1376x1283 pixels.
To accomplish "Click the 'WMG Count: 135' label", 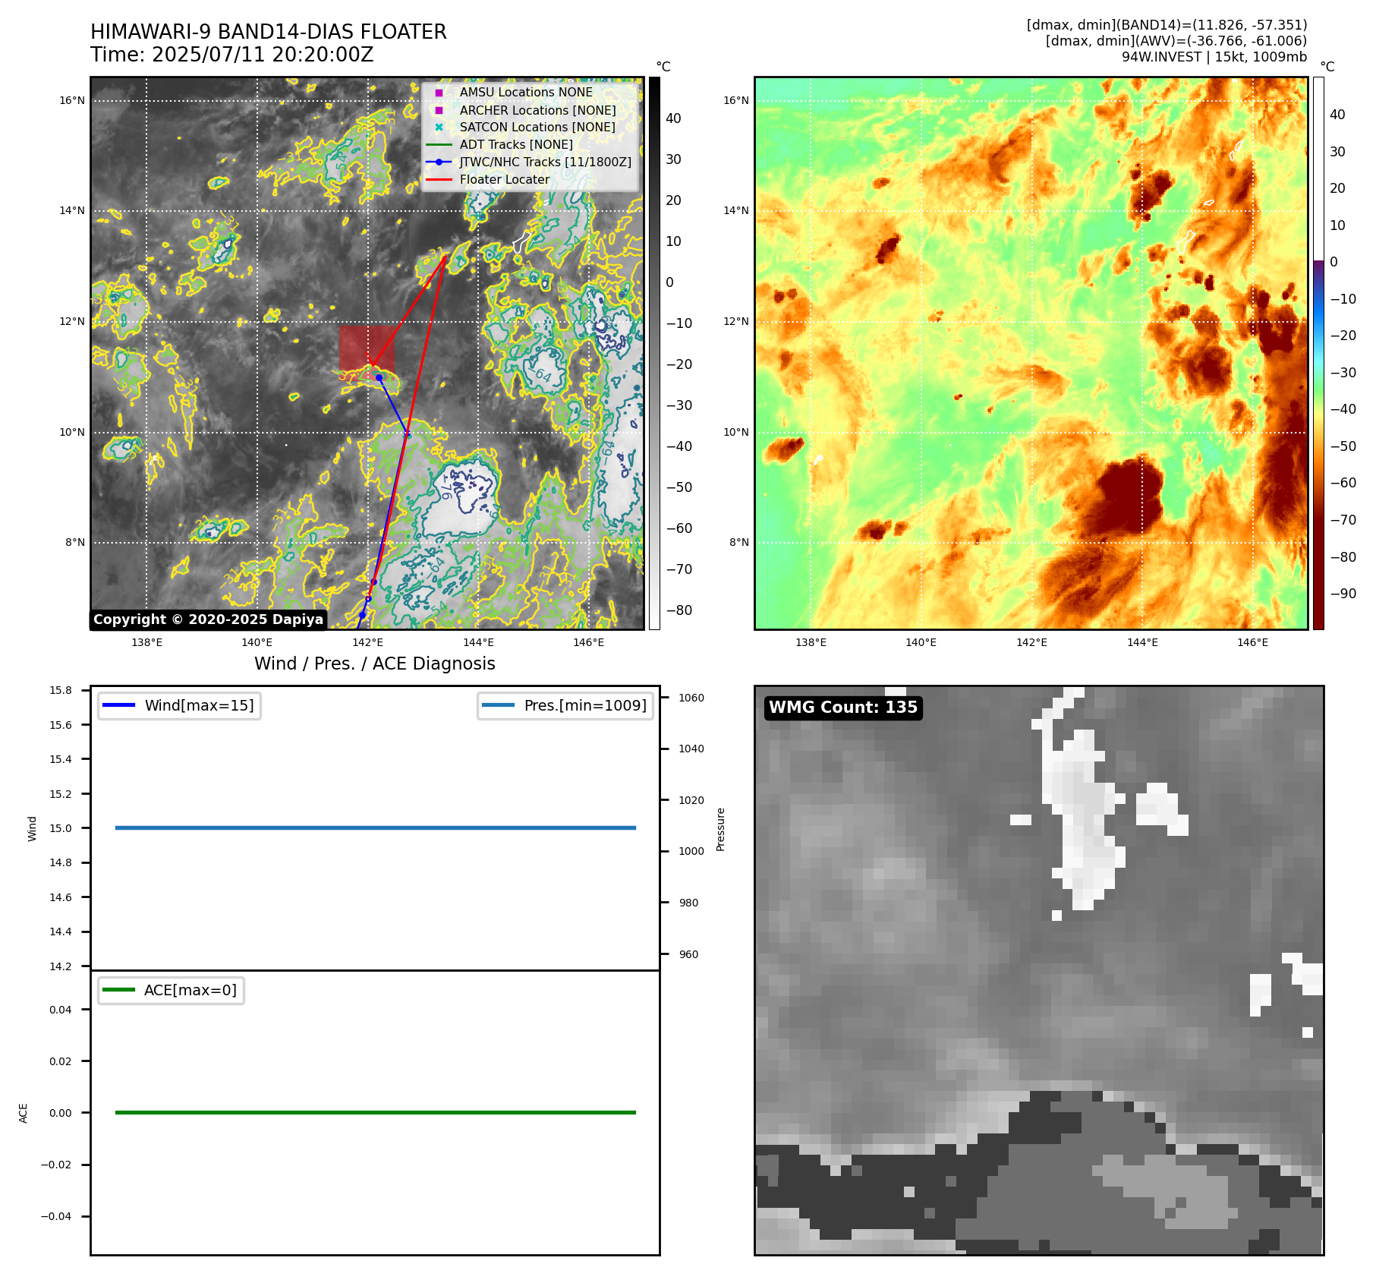I will point(843,708).
